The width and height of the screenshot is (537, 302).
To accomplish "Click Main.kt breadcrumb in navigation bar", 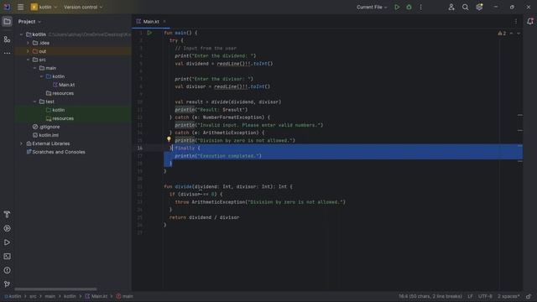I will (x=96, y=296).
